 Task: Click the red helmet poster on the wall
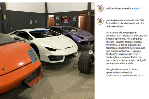pos(66,19)
